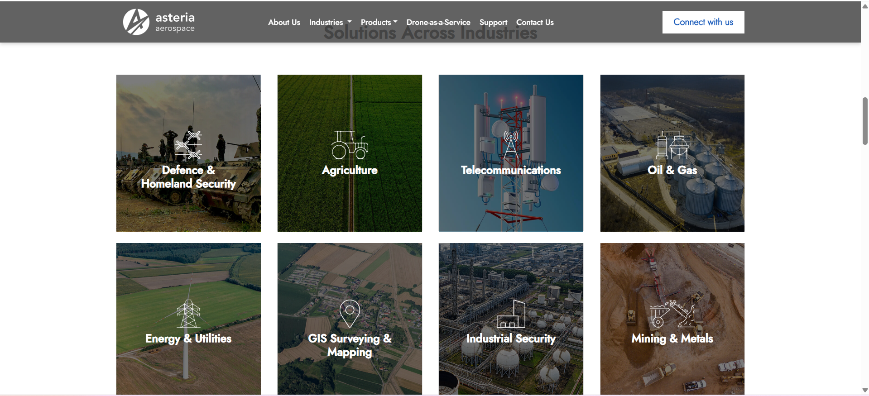
Task: Click the tractor Agriculture icon
Action: tap(350, 145)
